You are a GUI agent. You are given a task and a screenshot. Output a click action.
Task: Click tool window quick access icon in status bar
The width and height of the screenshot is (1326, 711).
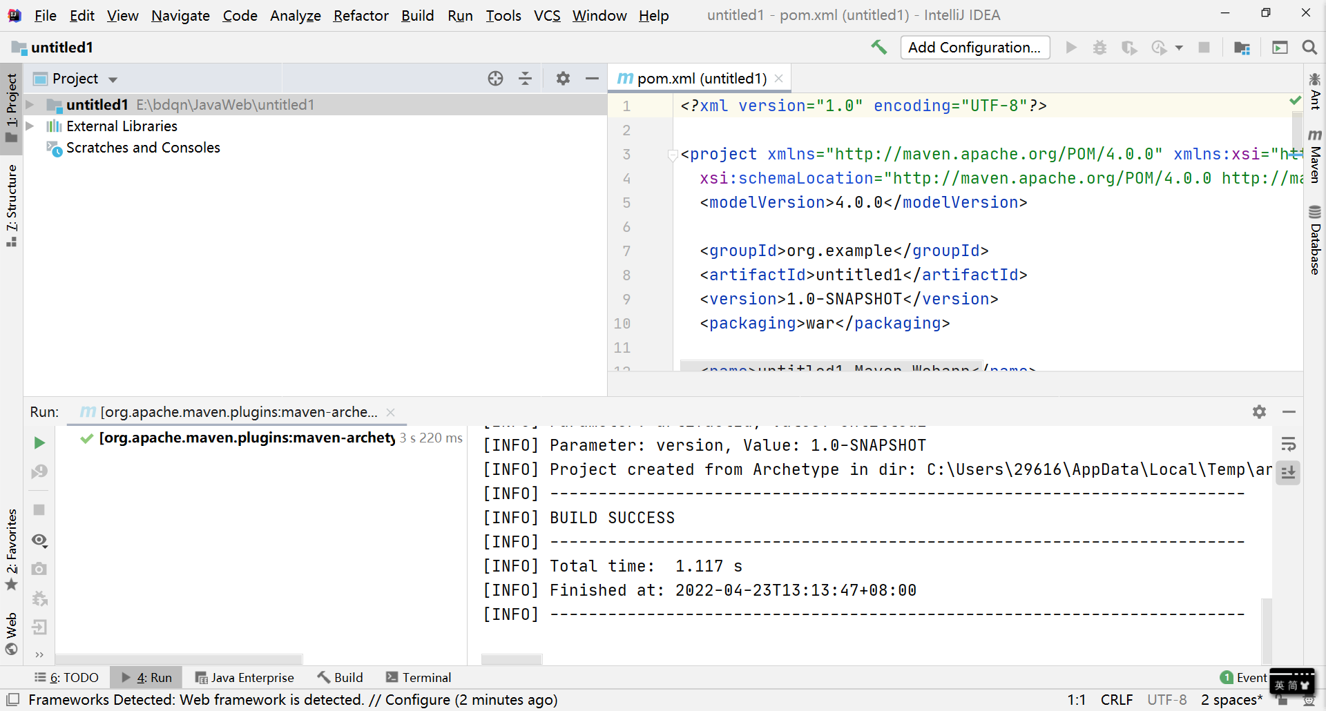point(12,700)
